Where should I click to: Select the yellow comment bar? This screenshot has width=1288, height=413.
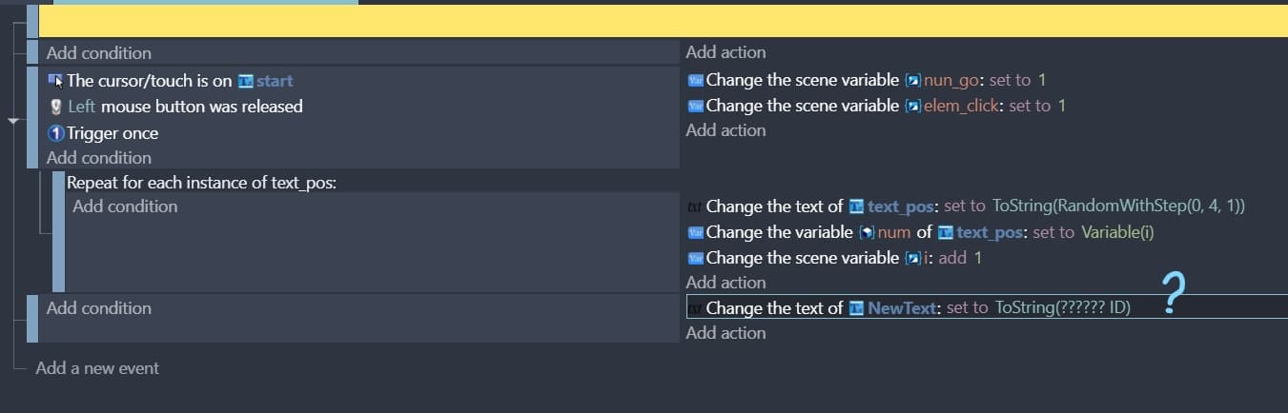(x=663, y=21)
